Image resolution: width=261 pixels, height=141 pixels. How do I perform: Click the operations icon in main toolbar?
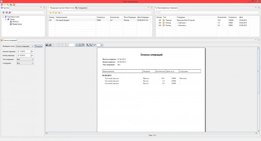pyautogui.click(x=8, y=5)
